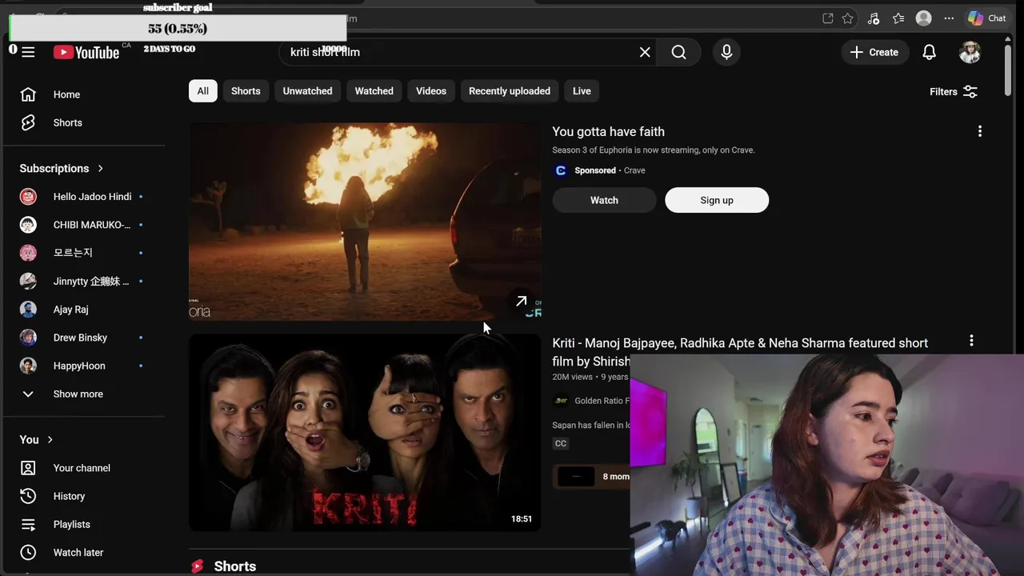The height and width of the screenshot is (576, 1024).
Task: Open the notifications bell
Action: click(929, 52)
